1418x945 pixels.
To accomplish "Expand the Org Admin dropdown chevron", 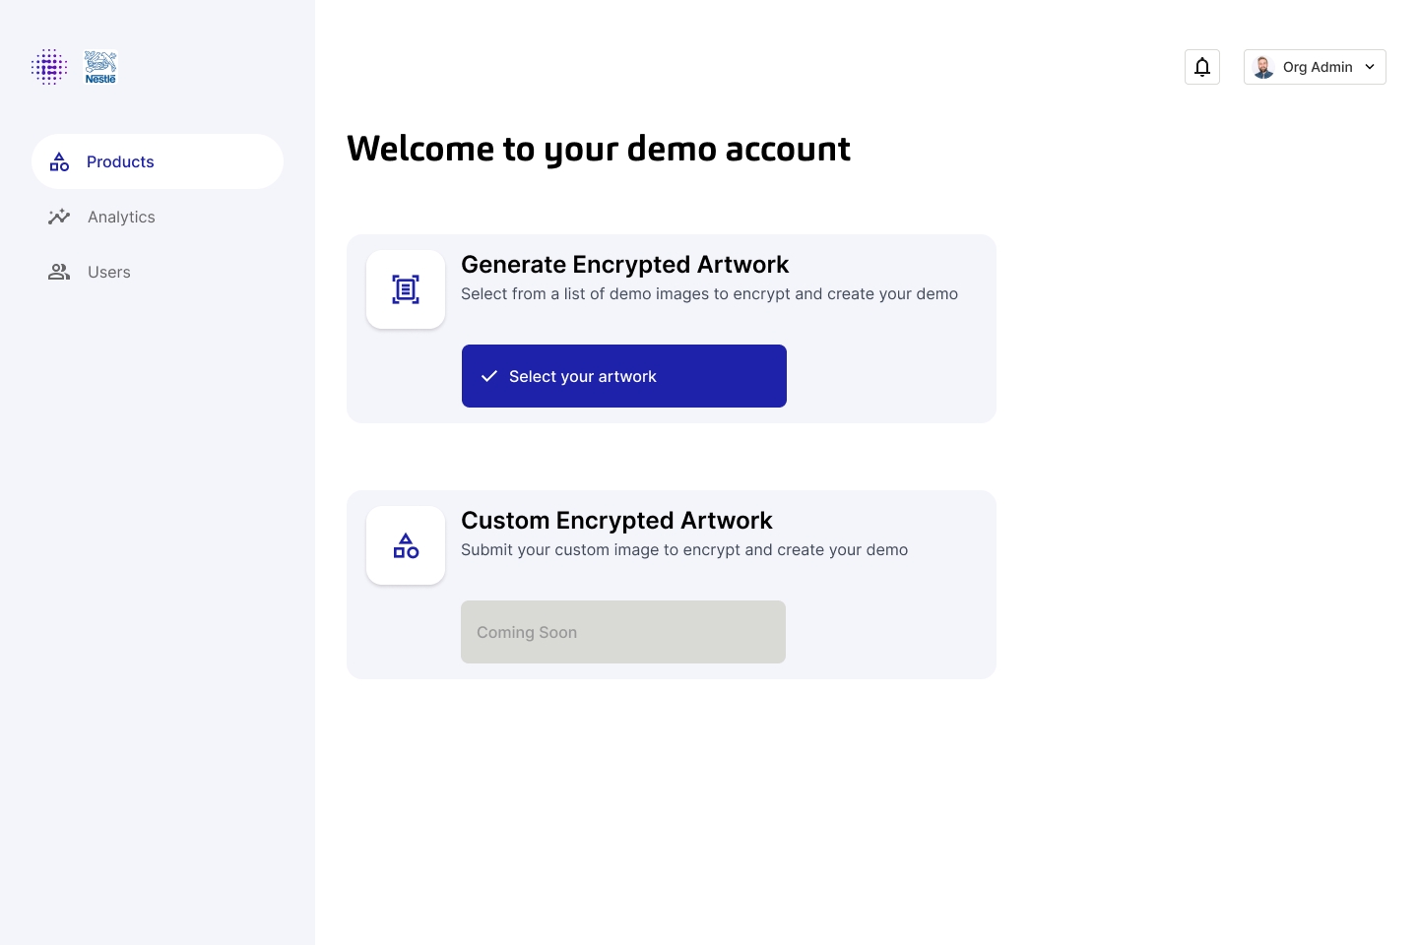I will point(1370,67).
